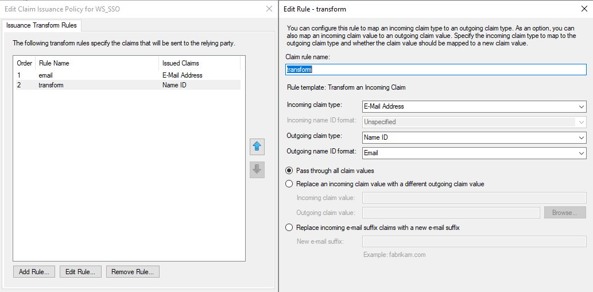This screenshot has width=593, height=292.
Task: Click the Outgoing claim value field
Action: [x=451, y=213]
